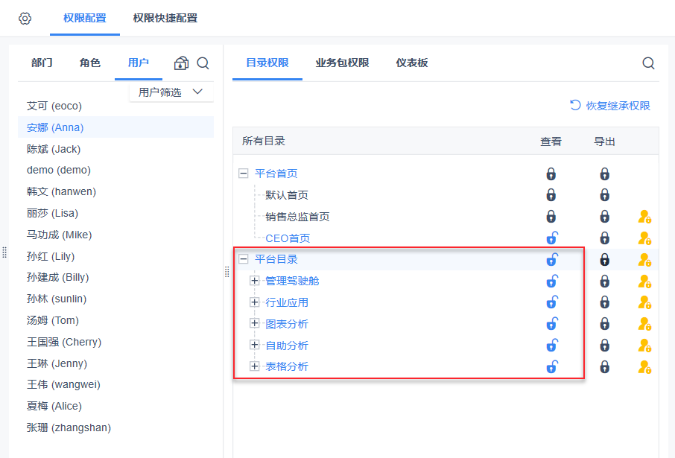Open user search magnifier in left panel
This screenshot has width=675, height=458.
pos(203,63)
